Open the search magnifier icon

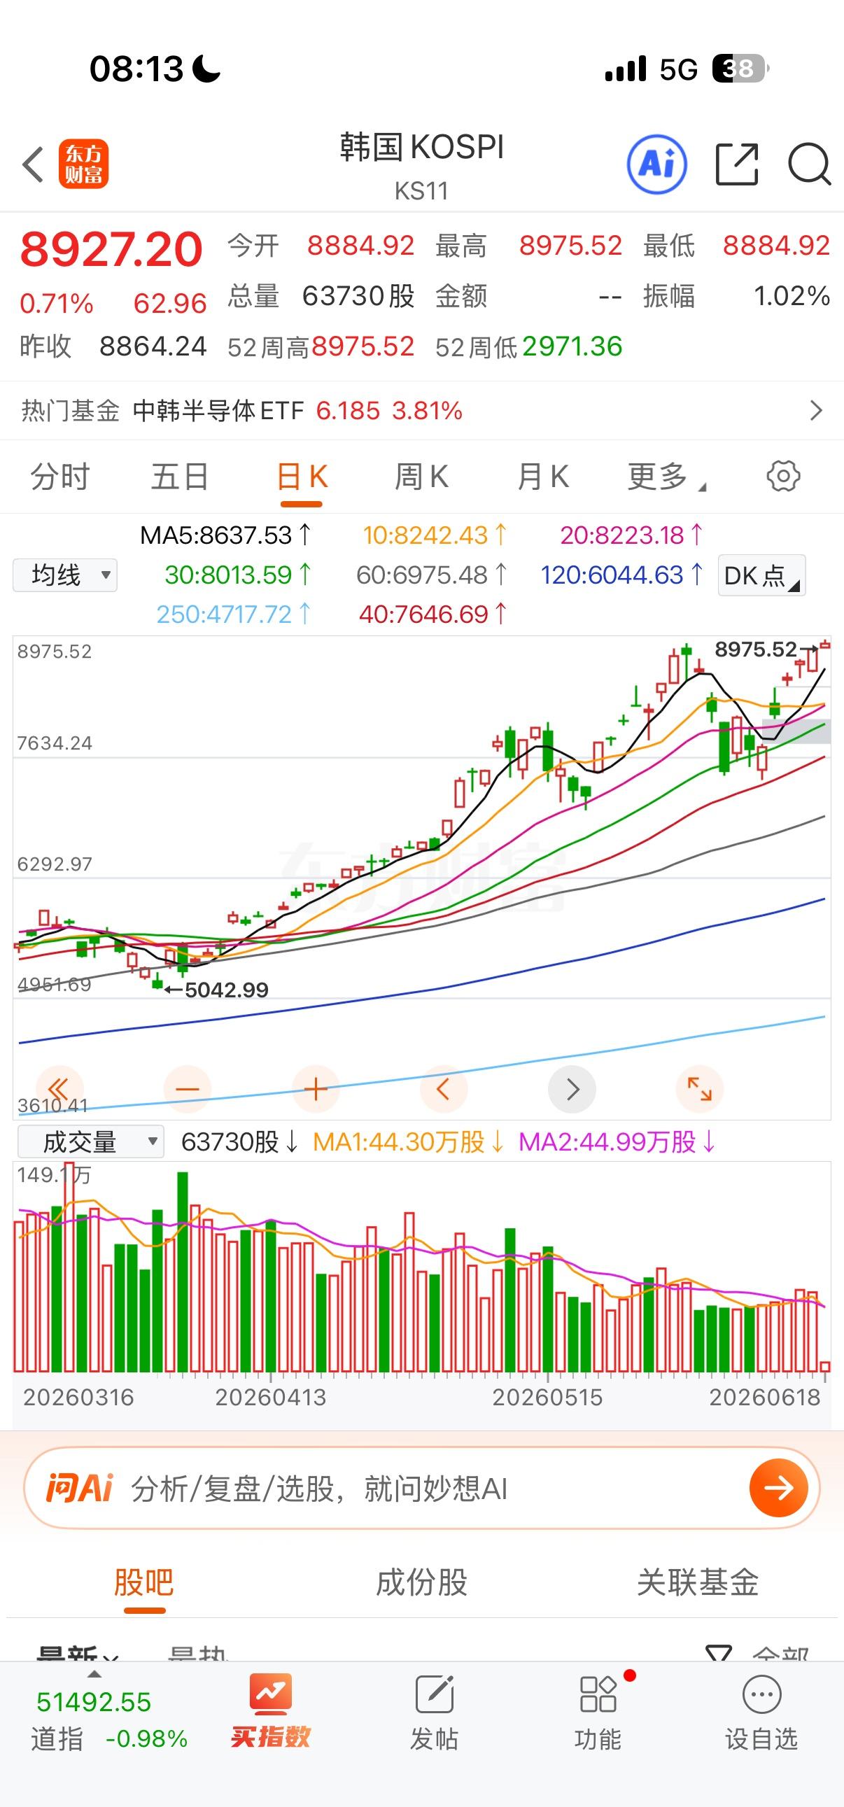[809, 164]
